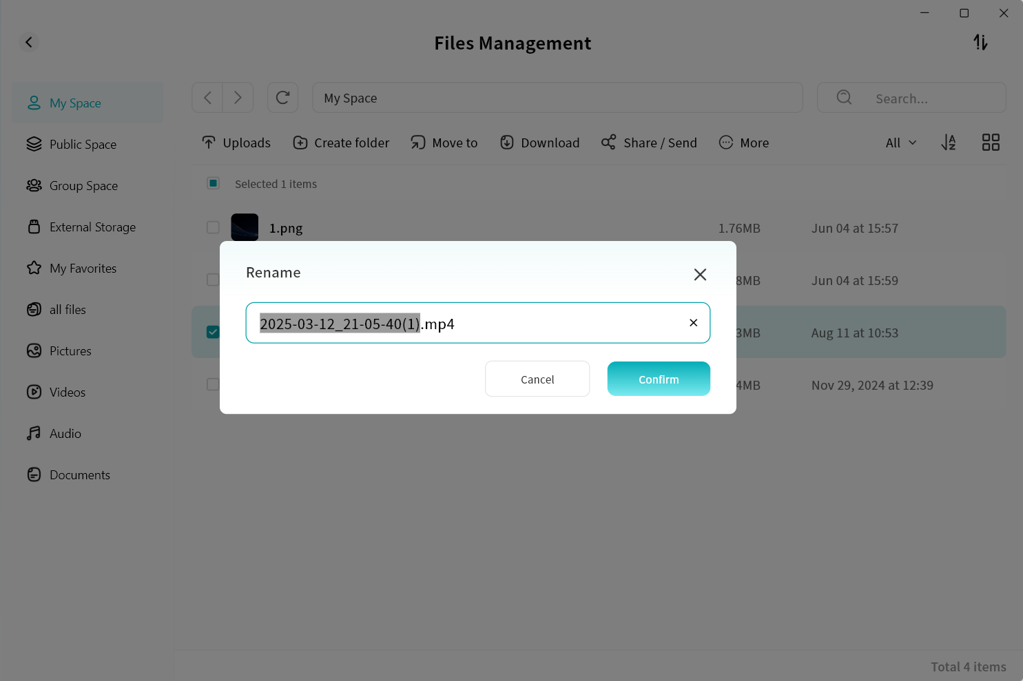
Task: Confirm the file rename
Action: coord(658,379)
